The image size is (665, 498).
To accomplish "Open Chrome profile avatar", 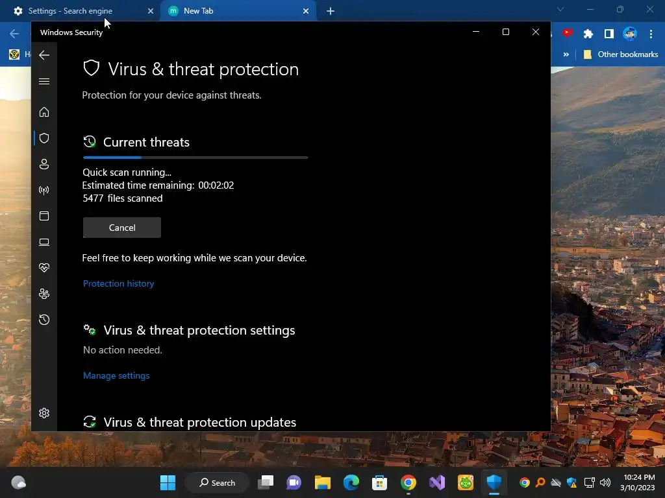I will pos(630,34).
